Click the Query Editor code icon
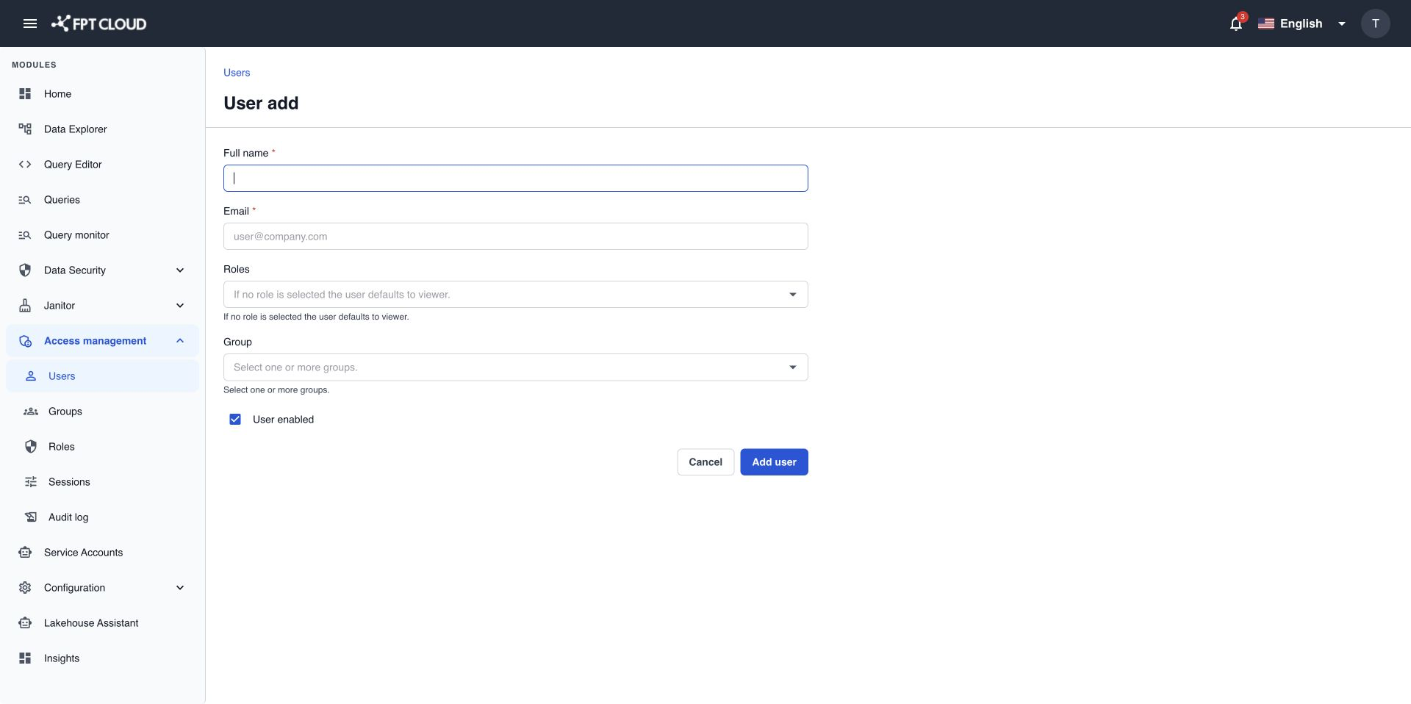This screenshot has width=1411, height=704. (25, 165)
